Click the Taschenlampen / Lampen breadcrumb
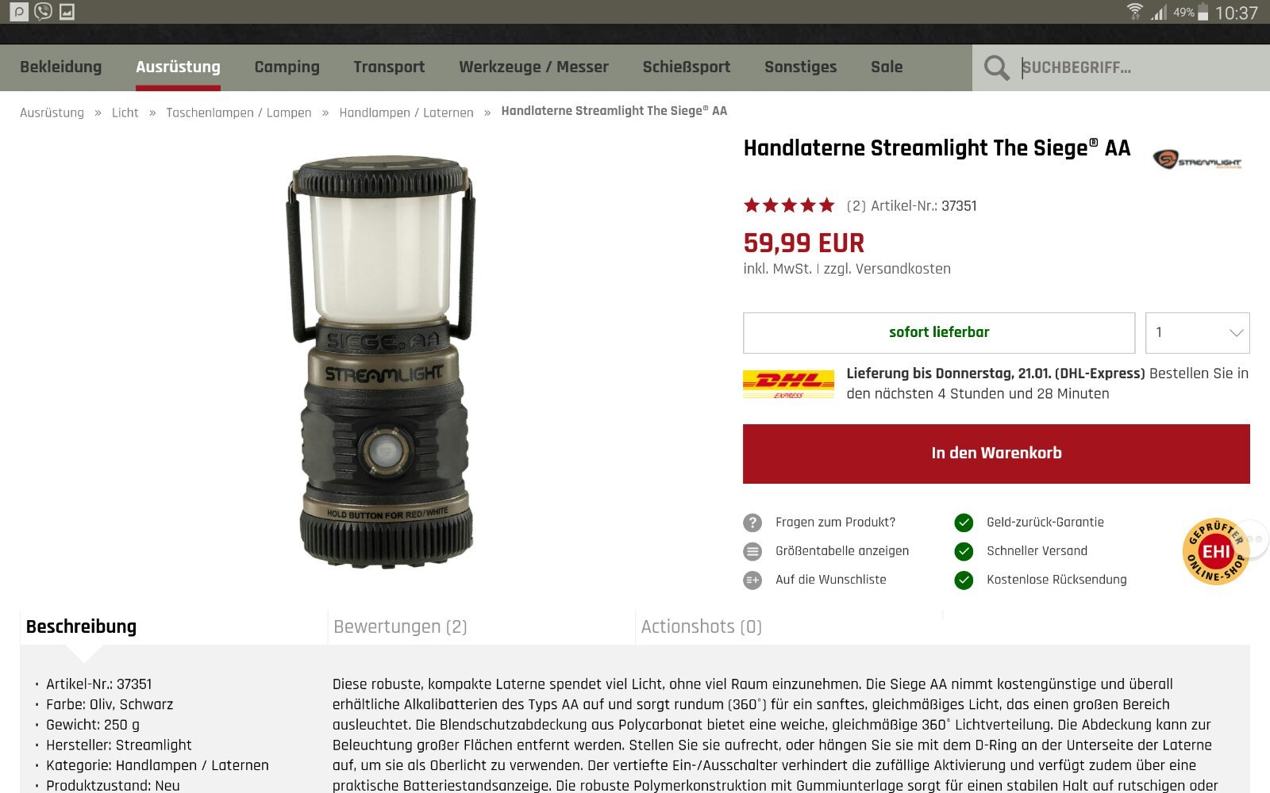The image size is (1270, 793). pos(239,113)
